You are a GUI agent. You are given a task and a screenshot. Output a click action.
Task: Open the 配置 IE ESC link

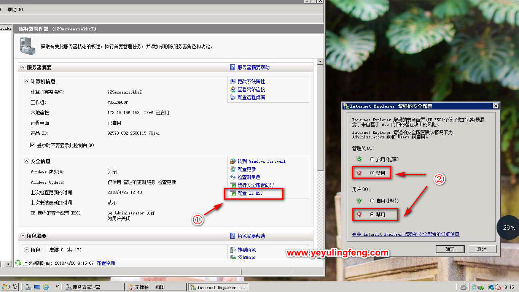coord(250,193)
